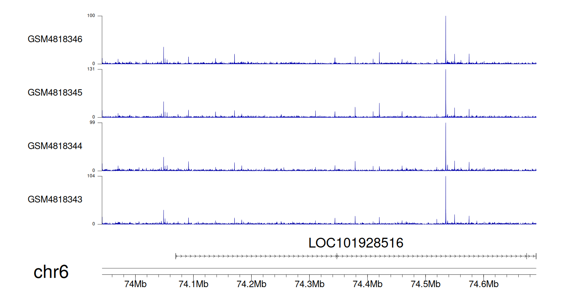Image resolution: width=565 pixels, height=294 pixels.
Task: Select the GSM4818343 track label
Action: [x=55, y=199]
